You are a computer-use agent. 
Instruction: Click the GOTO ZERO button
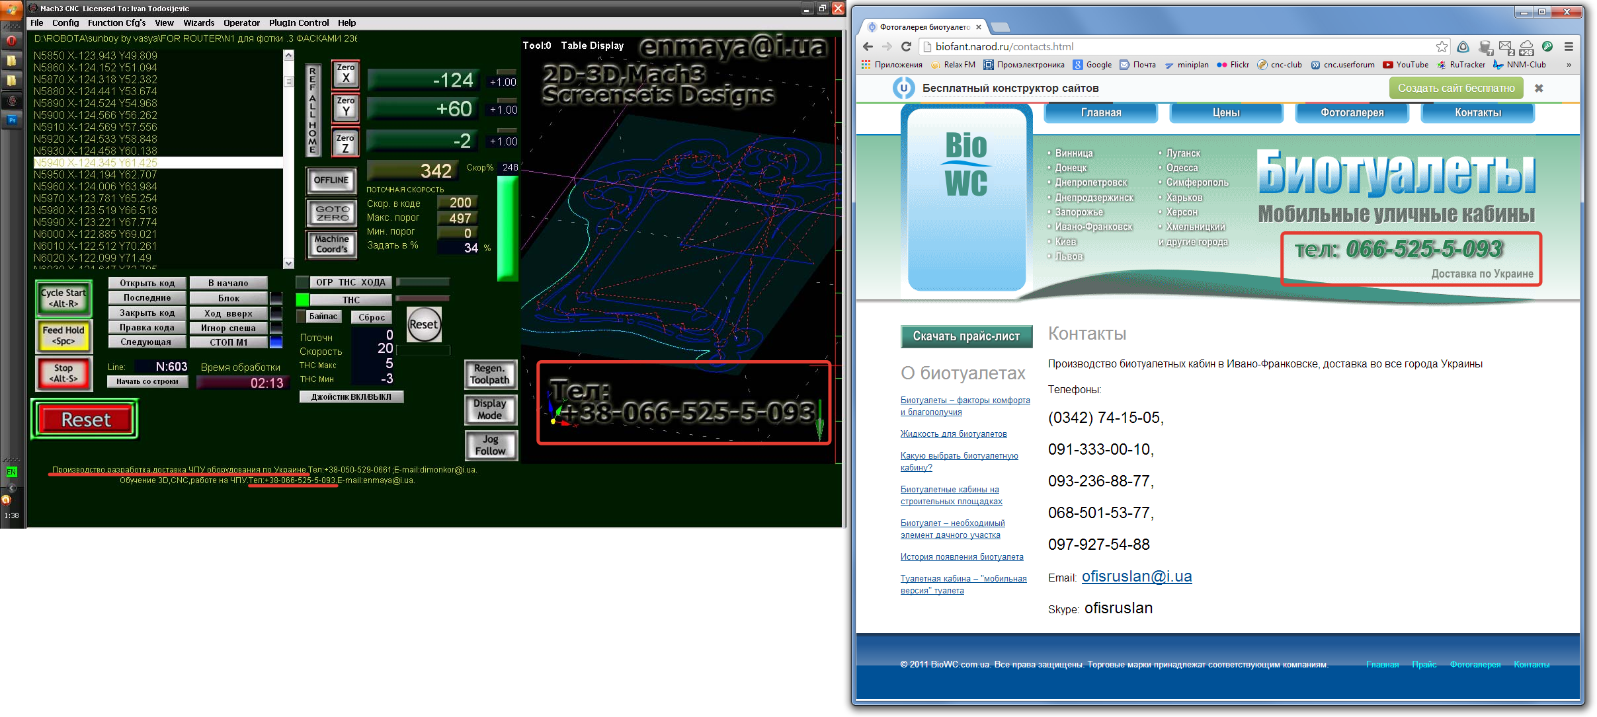pyautogui.click(x=331, y=213)
